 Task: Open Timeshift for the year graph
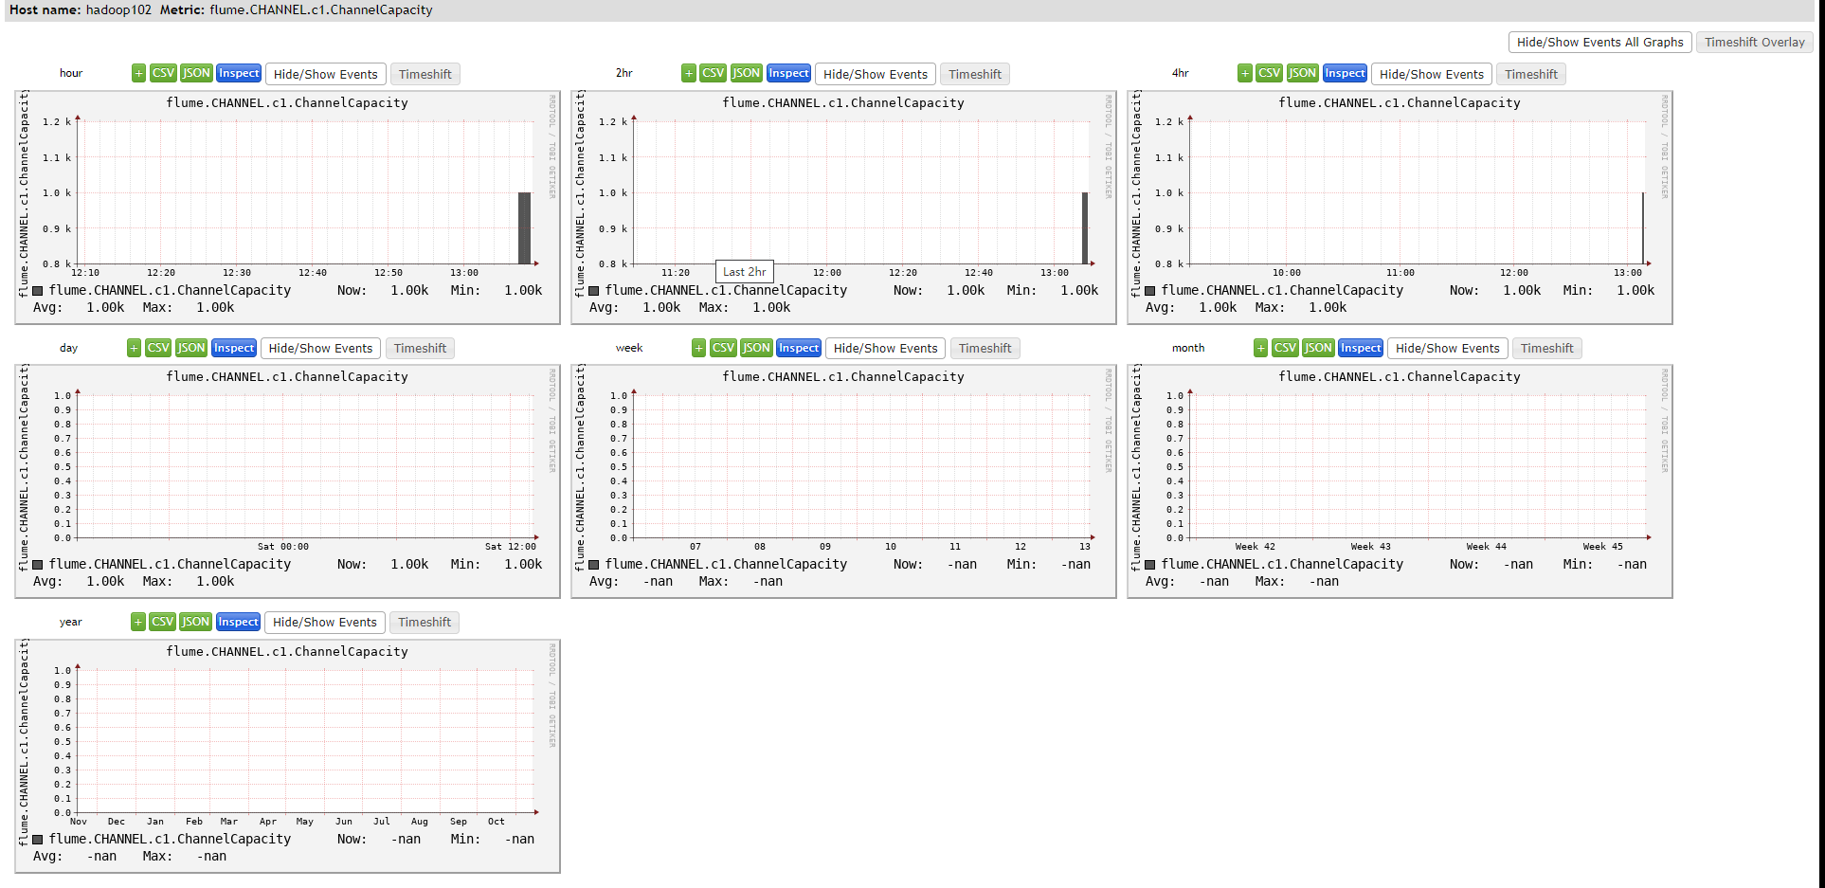tap(425, 622)
